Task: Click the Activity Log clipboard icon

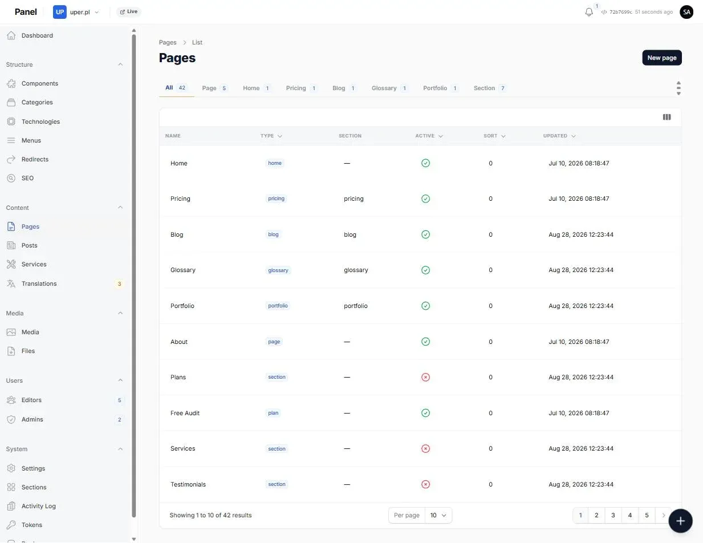Action: pyautogui.click(x=11, y=506)
